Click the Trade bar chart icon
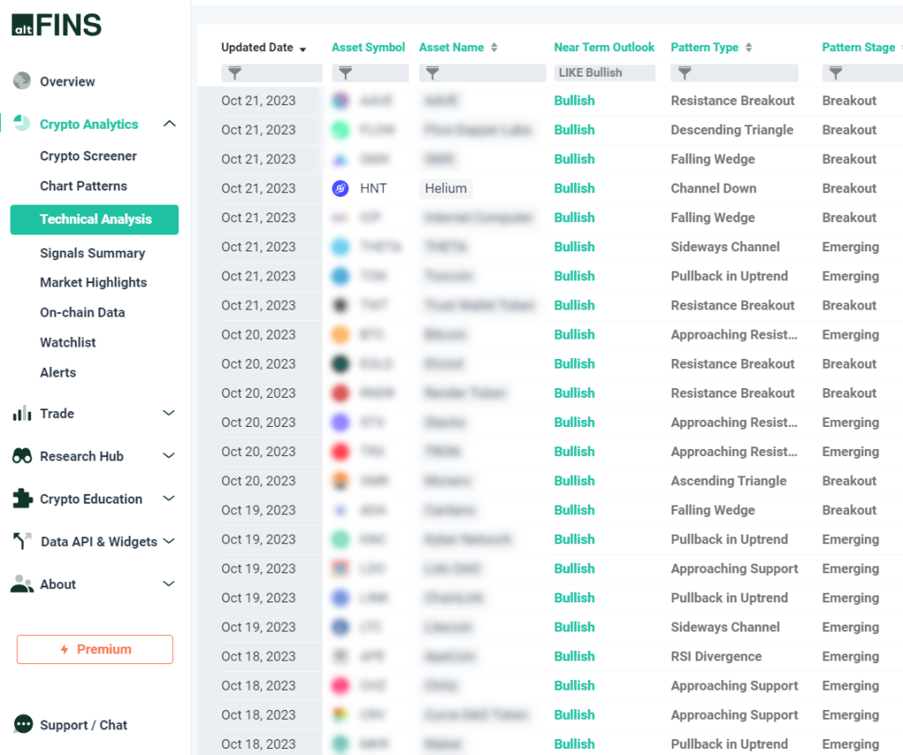The width and height of the screenshot is (903, 755). (x=22, y=414)
